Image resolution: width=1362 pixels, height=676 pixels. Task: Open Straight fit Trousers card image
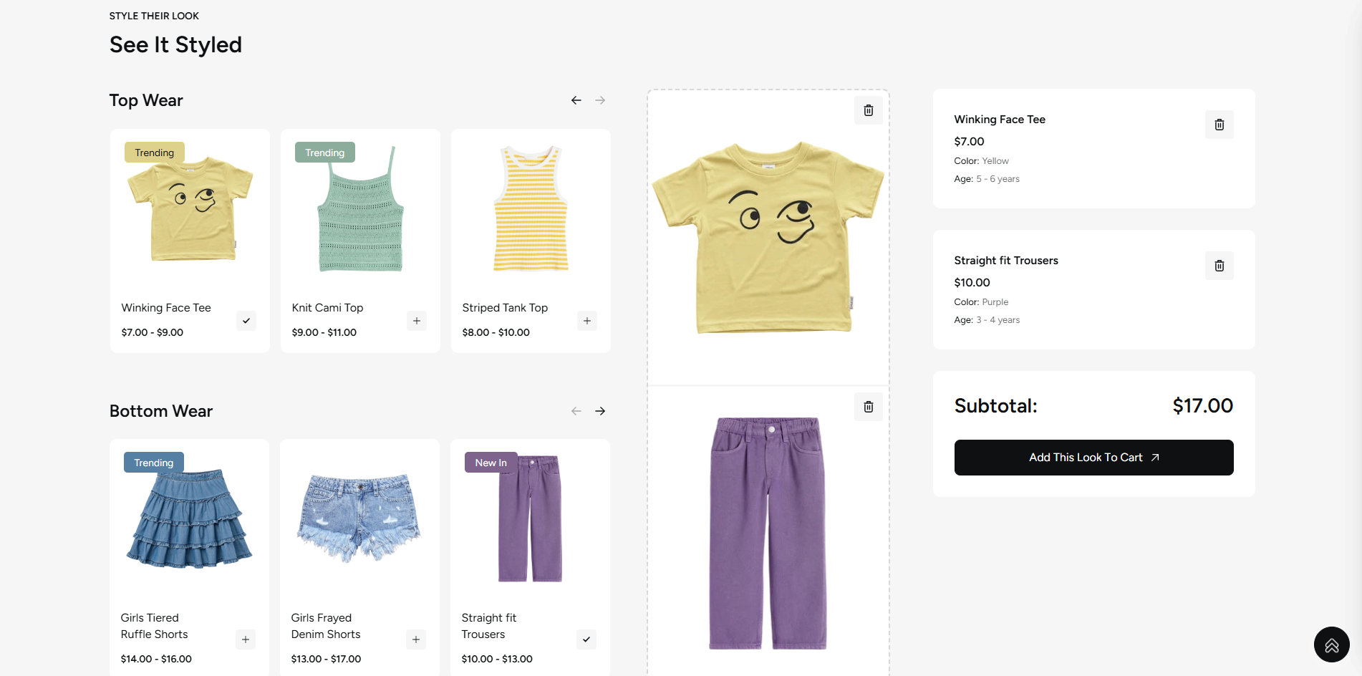coord(531,518)
